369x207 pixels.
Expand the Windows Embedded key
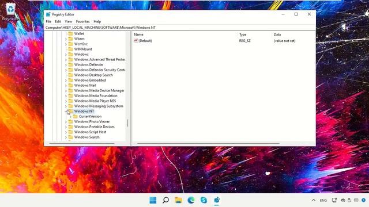pos(66,80)
